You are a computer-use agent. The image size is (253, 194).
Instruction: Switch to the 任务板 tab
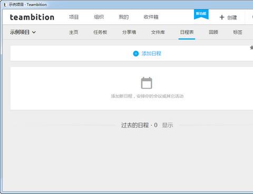(x=100, y=32)
